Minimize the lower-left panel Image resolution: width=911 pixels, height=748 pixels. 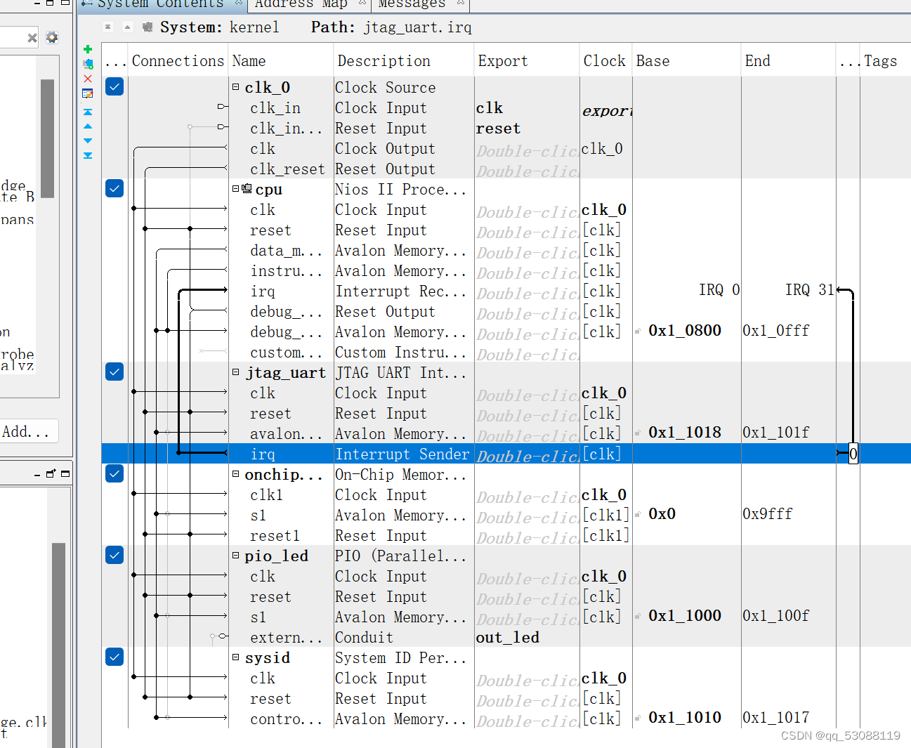click(x=37, y=475)
